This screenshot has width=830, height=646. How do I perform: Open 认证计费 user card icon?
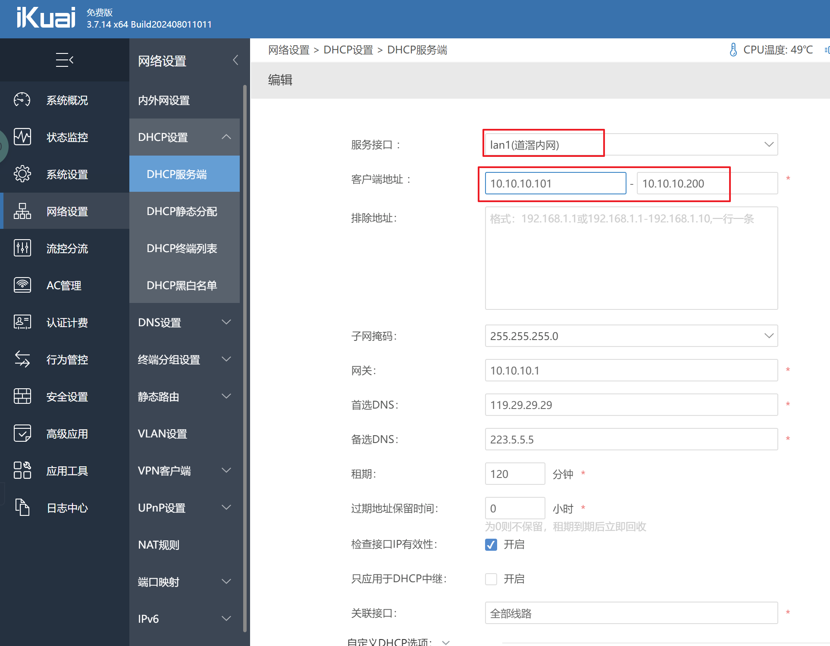22,322
